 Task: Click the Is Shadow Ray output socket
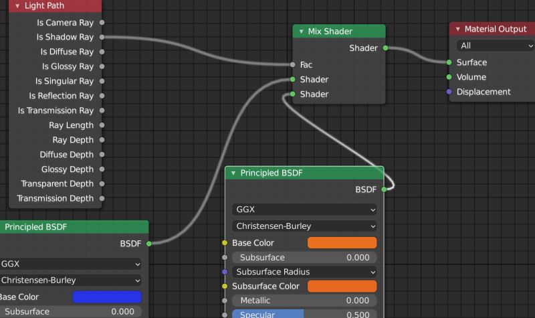102,37
